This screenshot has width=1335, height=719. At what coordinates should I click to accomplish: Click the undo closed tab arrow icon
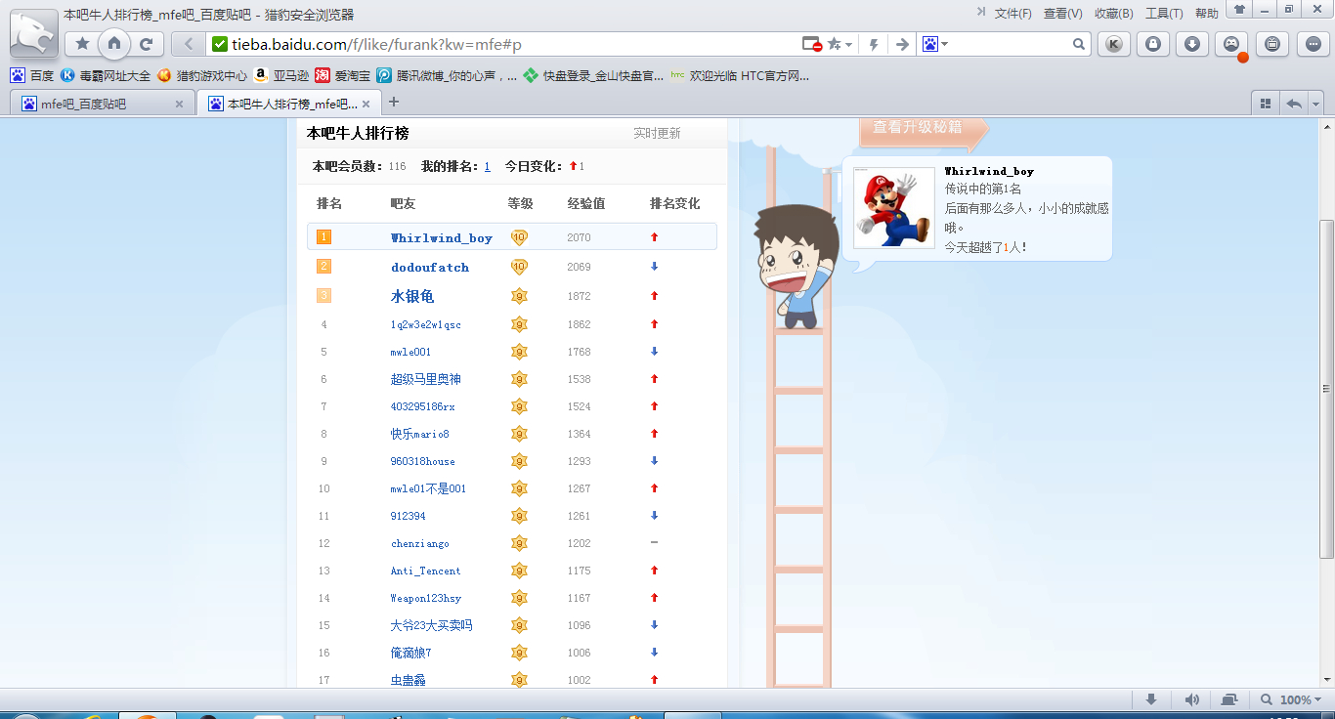click(x=1294, y=104)
